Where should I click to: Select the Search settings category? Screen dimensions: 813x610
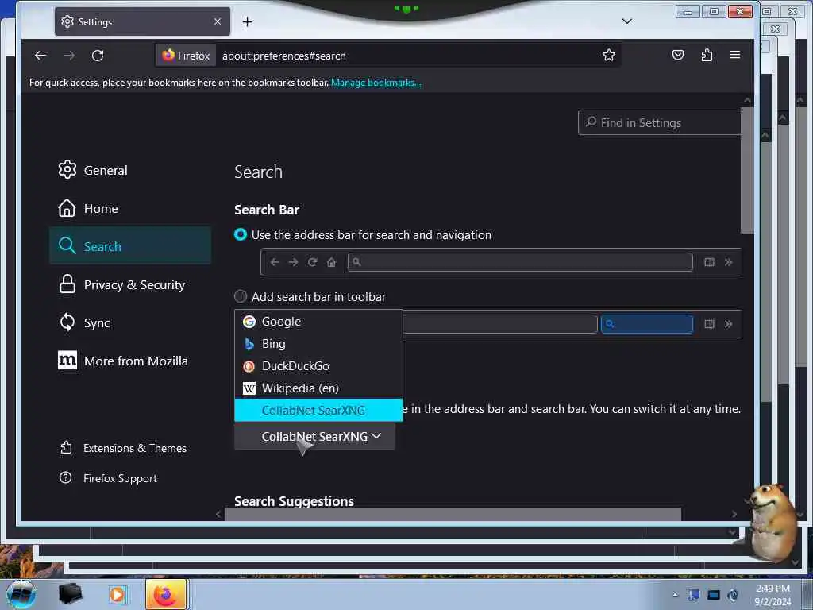130,246
